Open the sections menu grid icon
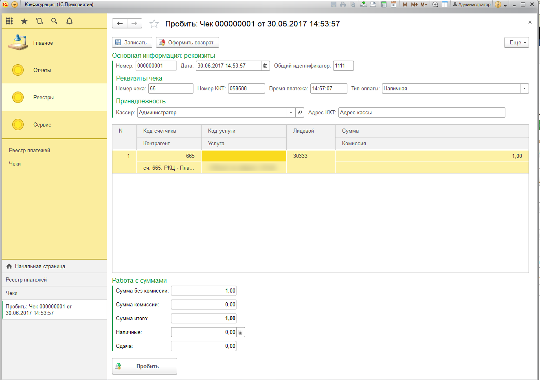This screenshot has height=380, width=540. pos(9,21)
